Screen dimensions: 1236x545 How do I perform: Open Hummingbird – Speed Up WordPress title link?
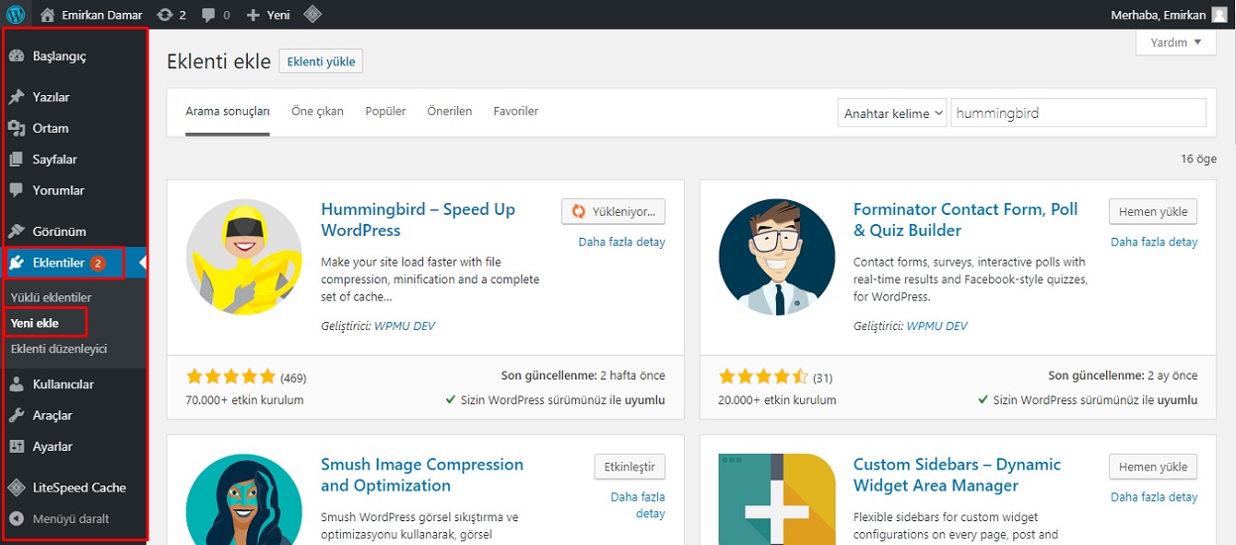point(418,220)
